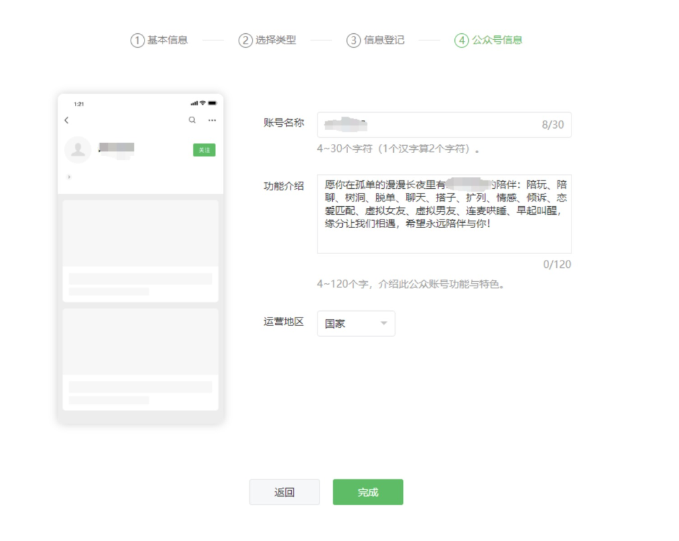679x541 pixels.
Task: Click the search icon in phone preview
Action: click(x=192, y=120)
